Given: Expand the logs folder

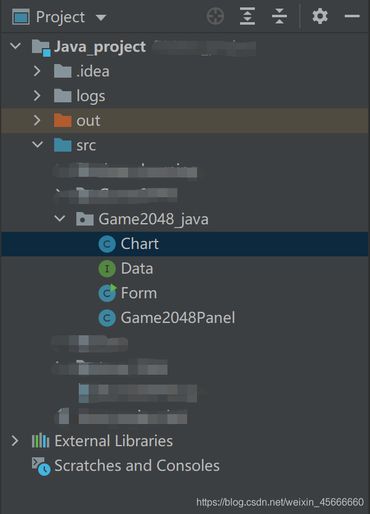Looking at the screenshot, I should [38, 96].
